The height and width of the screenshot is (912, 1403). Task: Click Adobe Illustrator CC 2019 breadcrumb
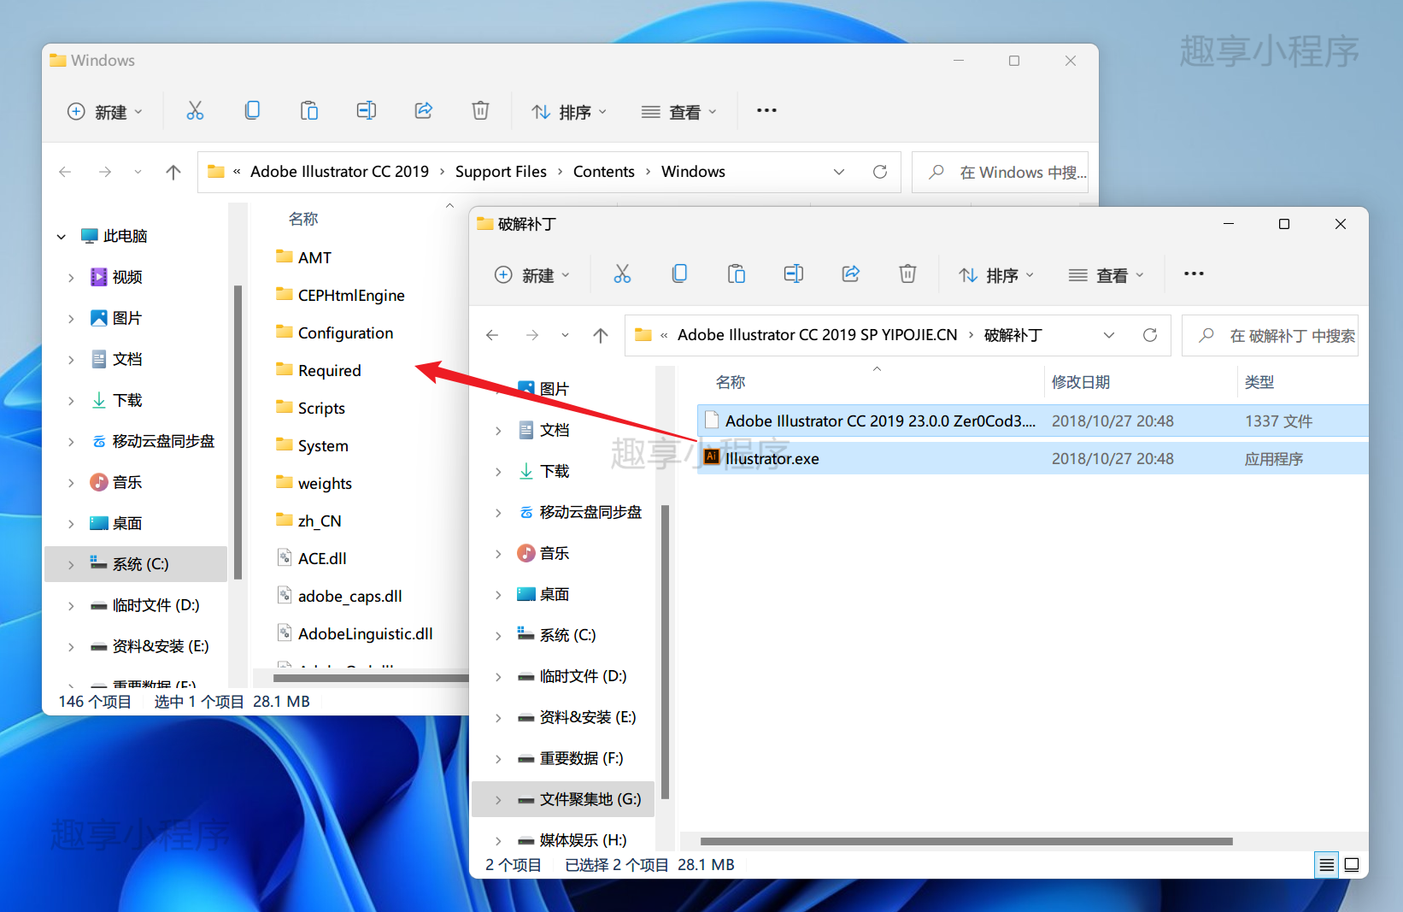339,172
